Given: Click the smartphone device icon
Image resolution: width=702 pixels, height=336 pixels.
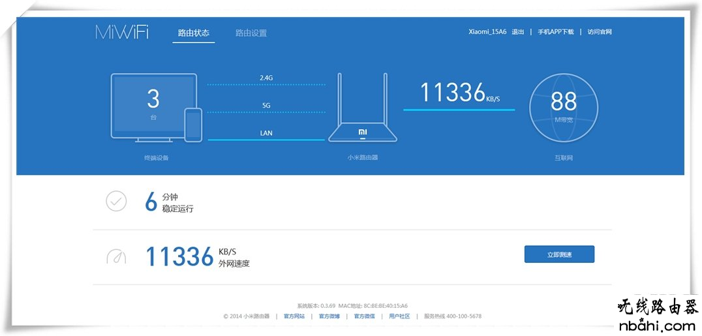Looking at the screenshot, I should coord(193,125).
